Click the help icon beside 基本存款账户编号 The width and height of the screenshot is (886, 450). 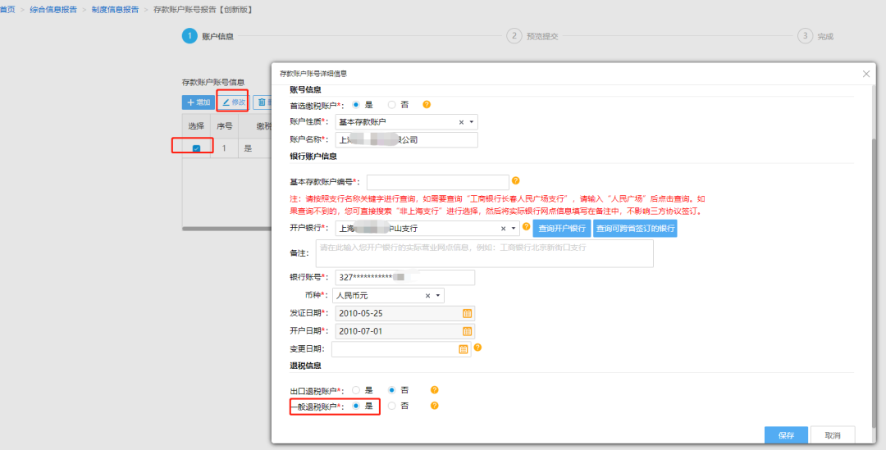point(515,181)
